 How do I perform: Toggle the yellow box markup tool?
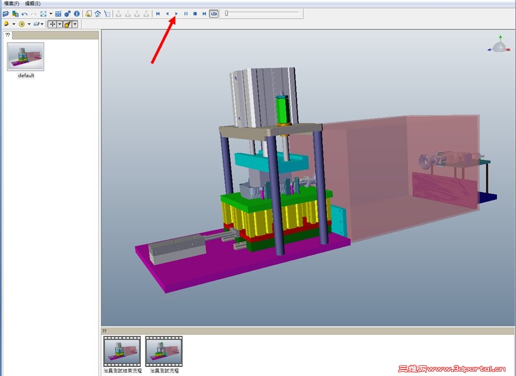point(67,24)
